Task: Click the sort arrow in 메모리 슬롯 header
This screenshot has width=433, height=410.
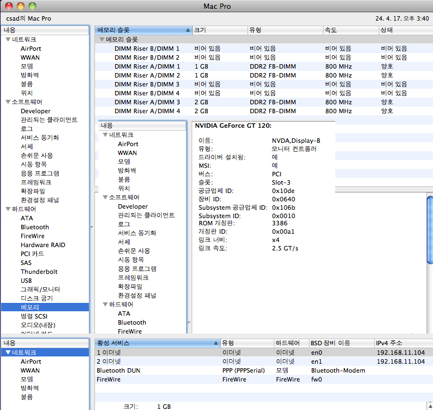Action: (187, 30)
